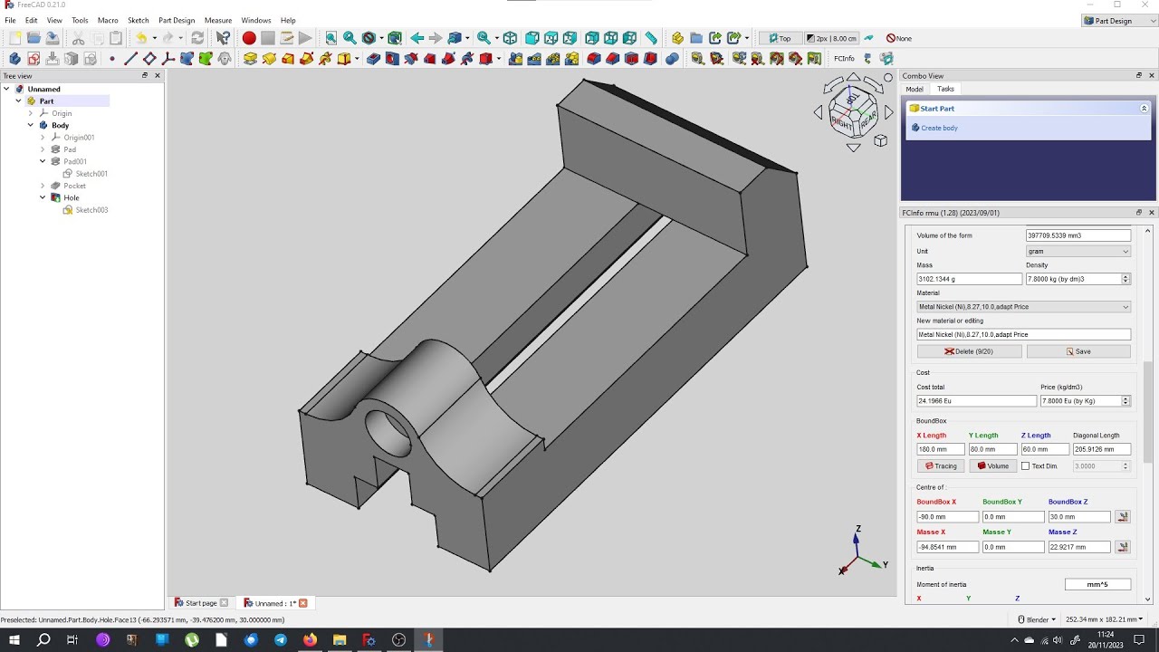Click the Pocket feature icon
This screenshot has height=652, width=1159.
373,59
